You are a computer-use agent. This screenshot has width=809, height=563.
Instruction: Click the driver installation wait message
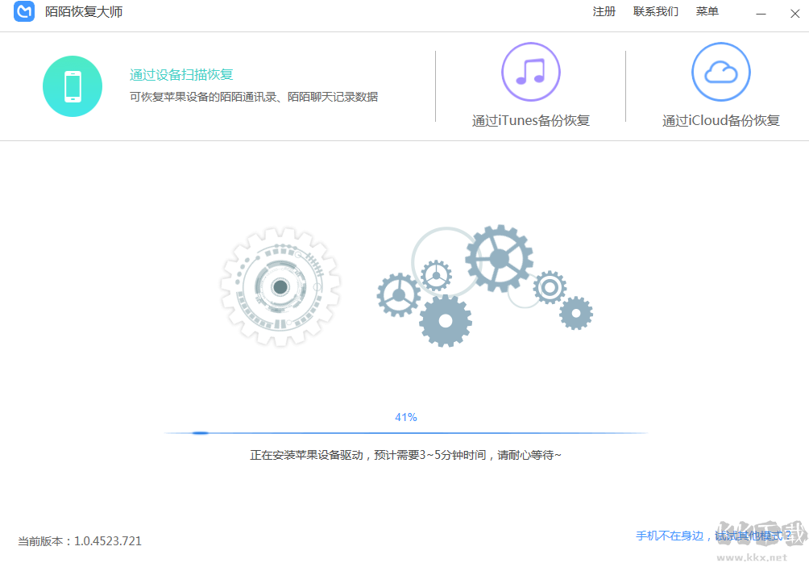point(405,454)
